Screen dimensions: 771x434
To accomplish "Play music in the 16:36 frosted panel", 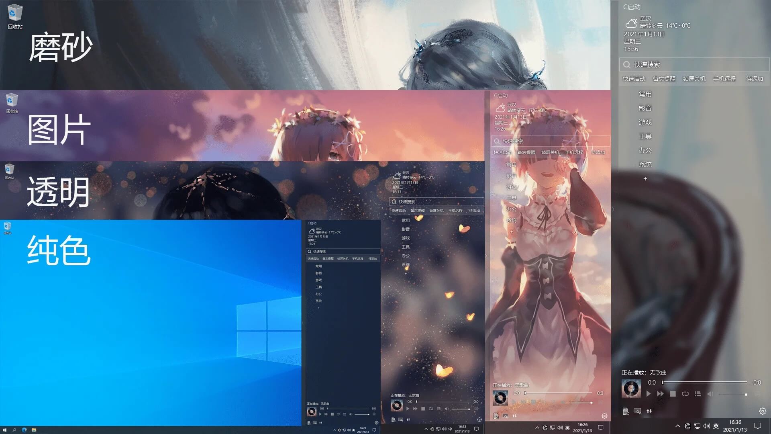I will (648, 394).
